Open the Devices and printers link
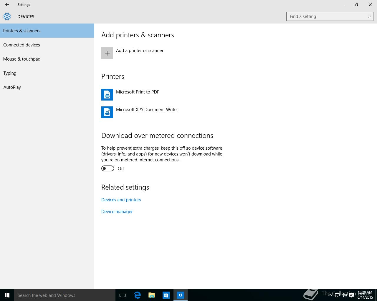 [x=121, y=200]
